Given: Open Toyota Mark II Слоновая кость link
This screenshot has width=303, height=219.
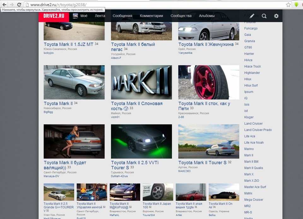Looking at the screenshot, I should 137,106.
